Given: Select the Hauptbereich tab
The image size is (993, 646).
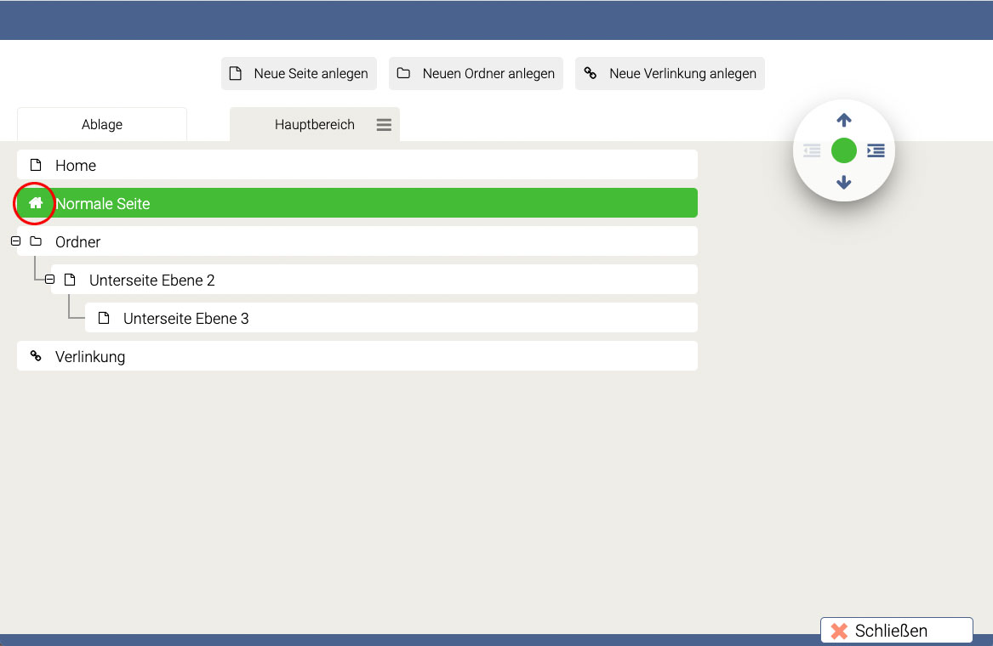Looking at the screenshot, I should [x=315, y=125].
